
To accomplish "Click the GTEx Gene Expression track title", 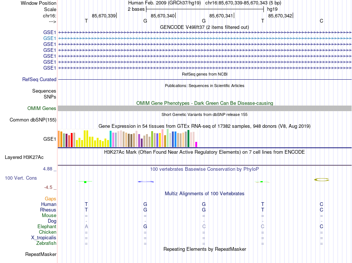I will (x=205, y=126).
